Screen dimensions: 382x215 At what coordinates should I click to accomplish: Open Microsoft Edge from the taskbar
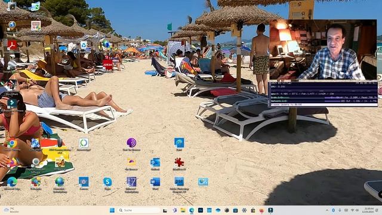tap(192, 210)
